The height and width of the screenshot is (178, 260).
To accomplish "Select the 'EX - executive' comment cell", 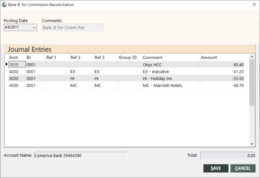I will click(171, 71).
